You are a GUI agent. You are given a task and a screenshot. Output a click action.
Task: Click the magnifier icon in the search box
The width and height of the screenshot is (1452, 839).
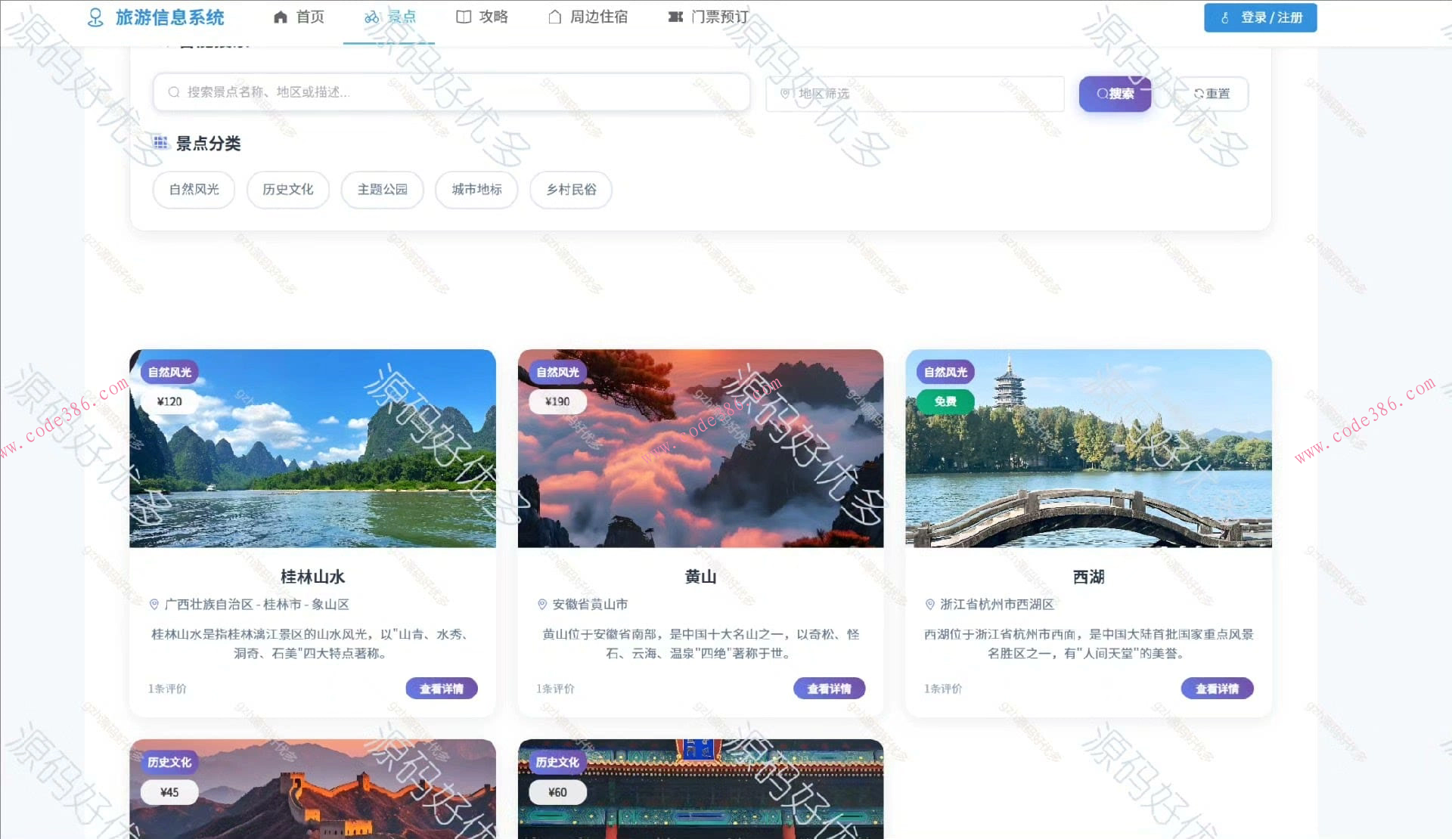click(173, 92)
